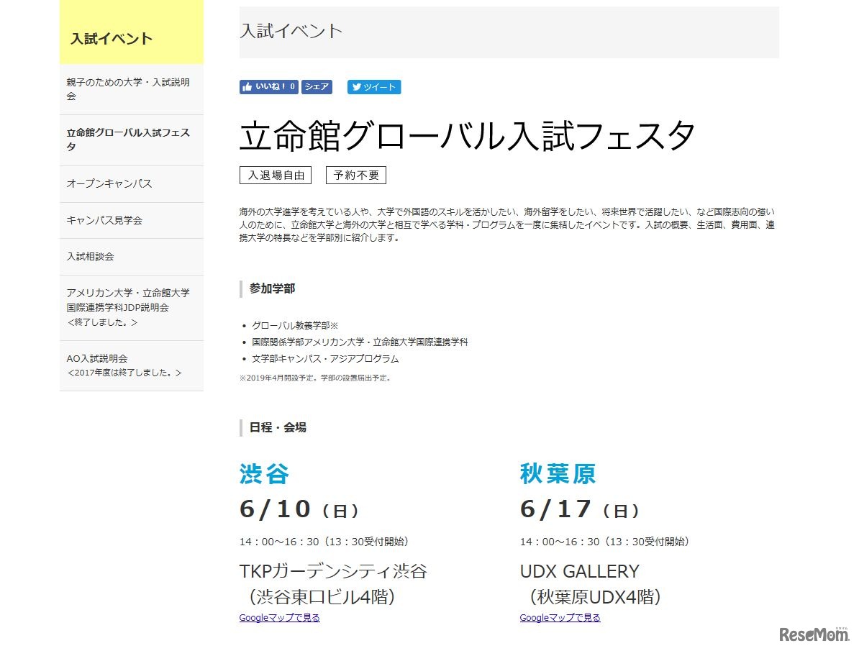Open 入試相談会 sidebar item
This screenshot has height=651, width=859.
pos(132,257)
